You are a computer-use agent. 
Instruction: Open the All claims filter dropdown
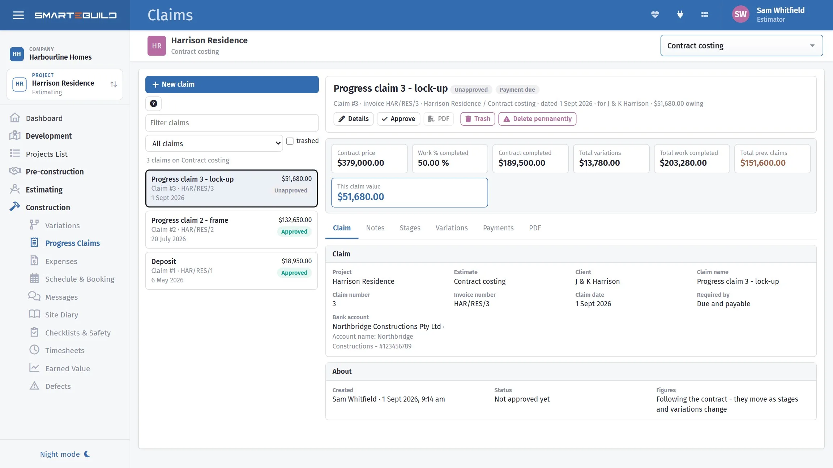[214, 143]
